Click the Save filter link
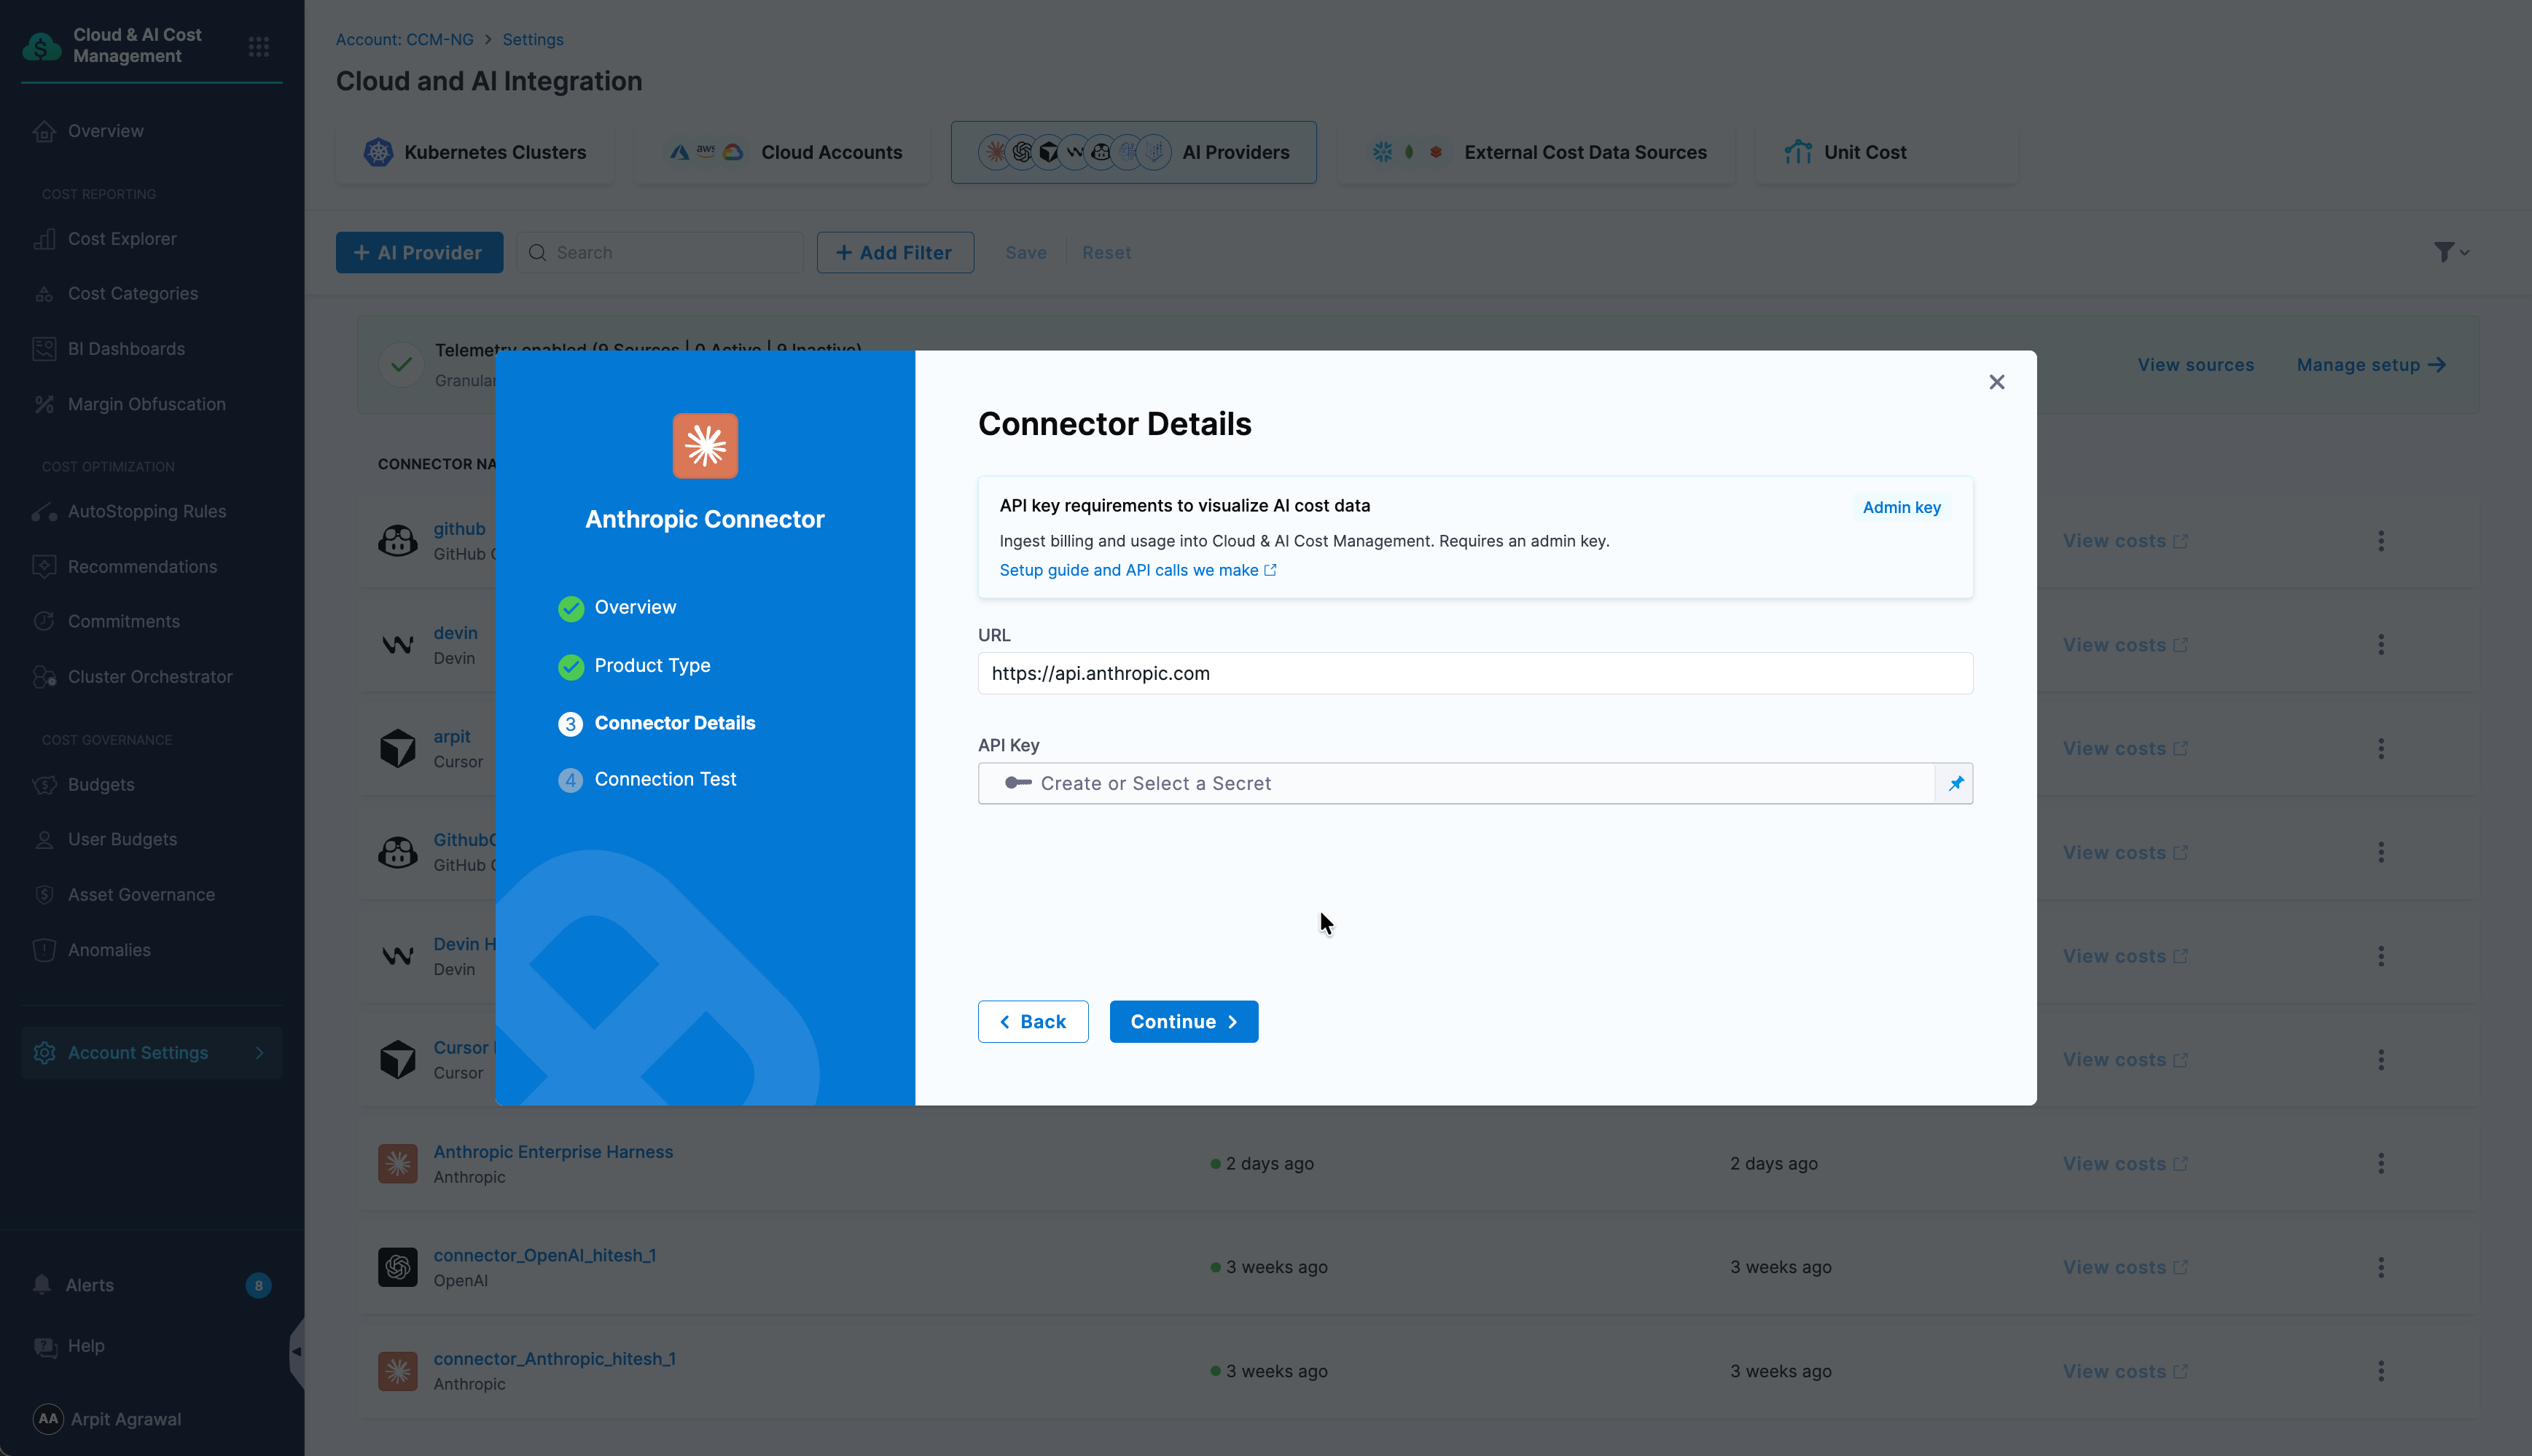This screenshot has height=1456, width=2532. point(1025,252)
